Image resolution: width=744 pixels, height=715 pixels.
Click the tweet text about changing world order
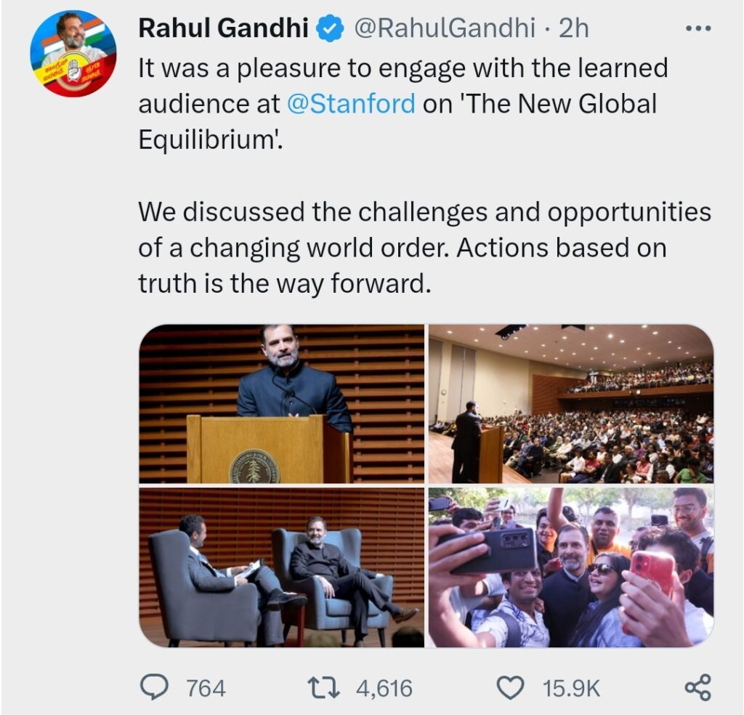[x=424, y=247]
